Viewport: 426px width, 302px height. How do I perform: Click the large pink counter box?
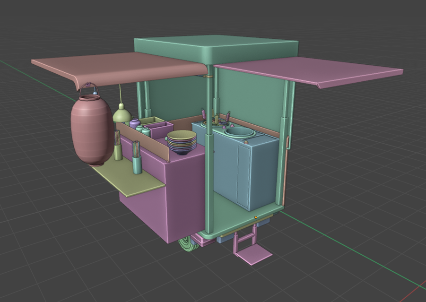pos(184,194)
